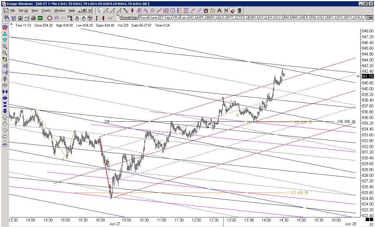Click the 841.70 current price marker
Screen dimensions: 375x227
coord(367,76)
